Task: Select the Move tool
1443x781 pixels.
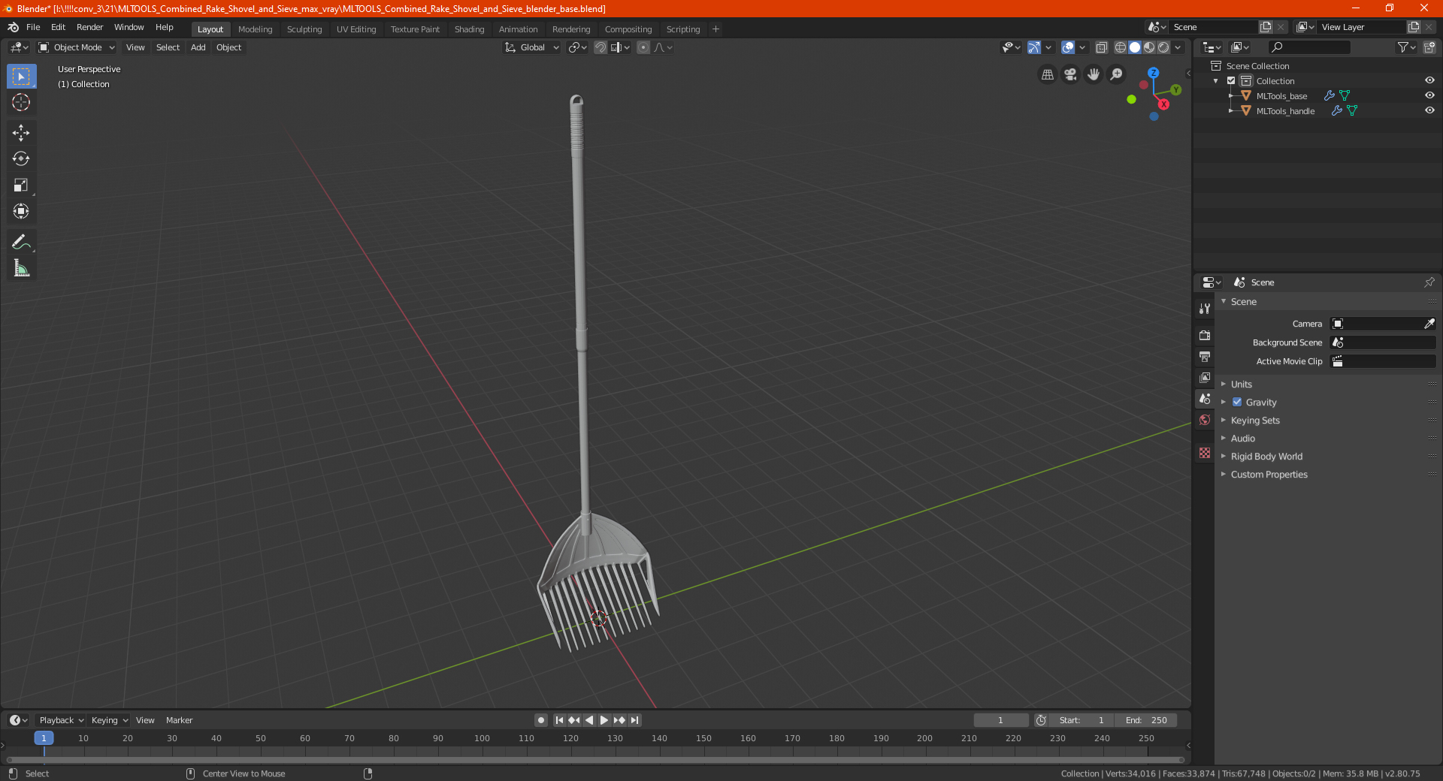Action: click(21, 133)
